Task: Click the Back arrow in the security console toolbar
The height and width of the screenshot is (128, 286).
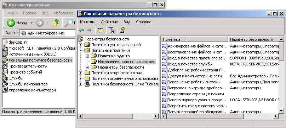Action: click(x=81, y=30)
